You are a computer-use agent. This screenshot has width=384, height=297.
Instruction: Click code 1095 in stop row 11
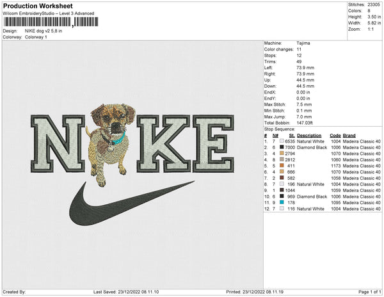coord(335,202)
